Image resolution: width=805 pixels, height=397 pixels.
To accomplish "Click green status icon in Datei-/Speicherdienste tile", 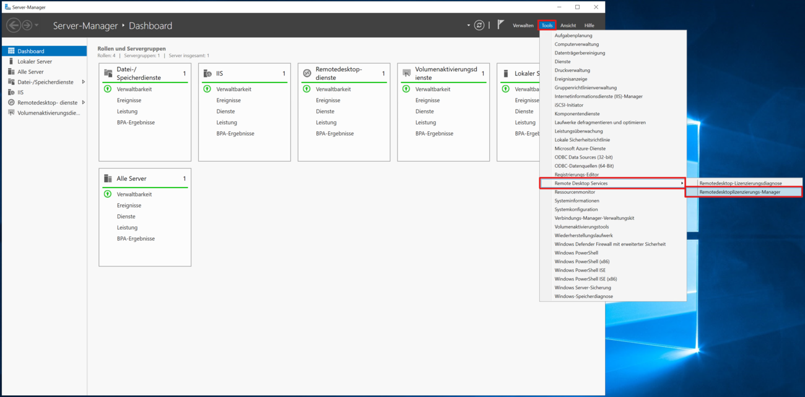I will coord(108,89).
